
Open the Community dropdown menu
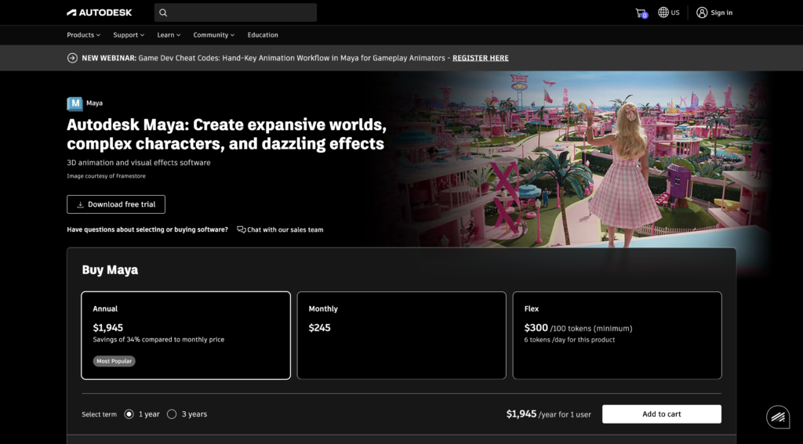tap(214, 35)
